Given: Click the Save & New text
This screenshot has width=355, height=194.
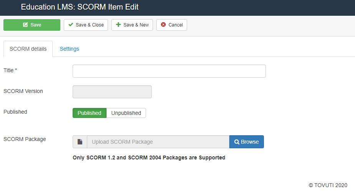Looking at the screenshot, I should click(x=136, y=25).
